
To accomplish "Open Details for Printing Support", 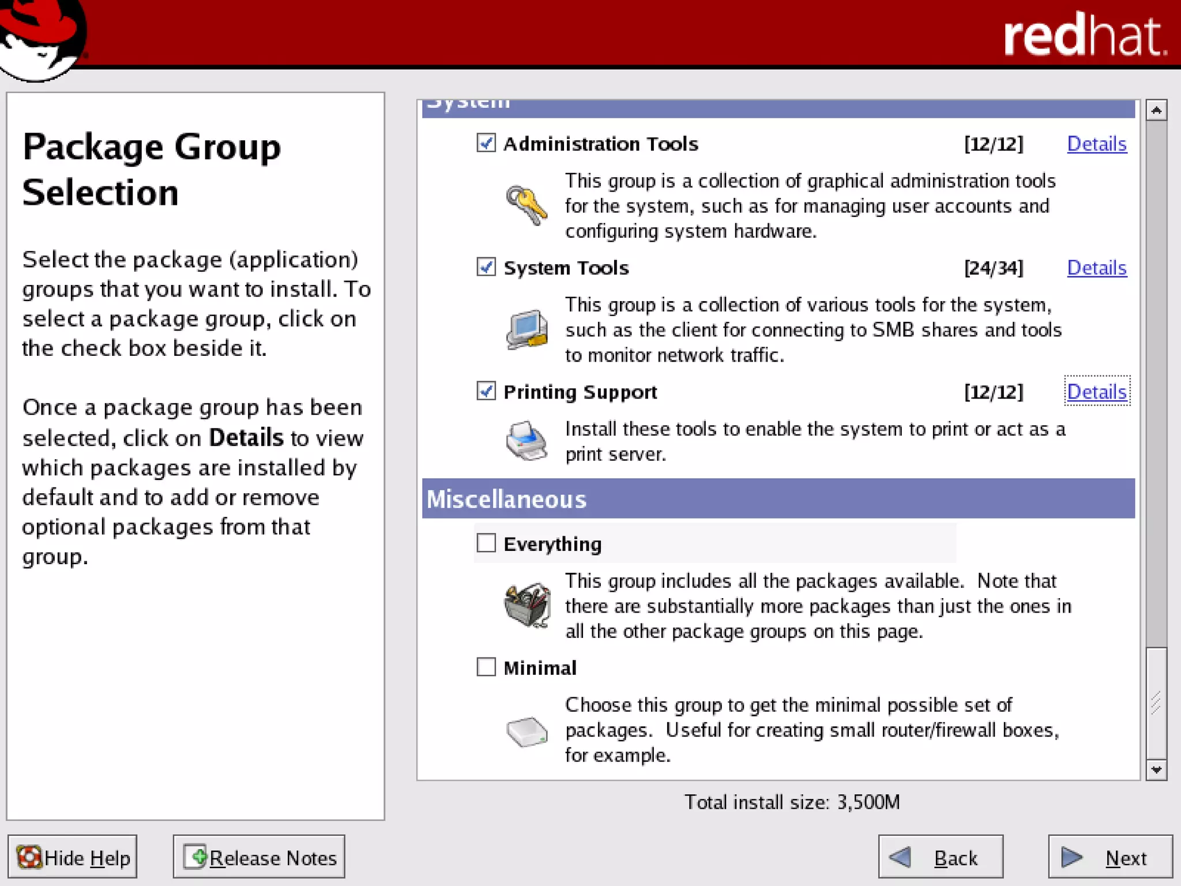I will click(x=1096, y=392).
